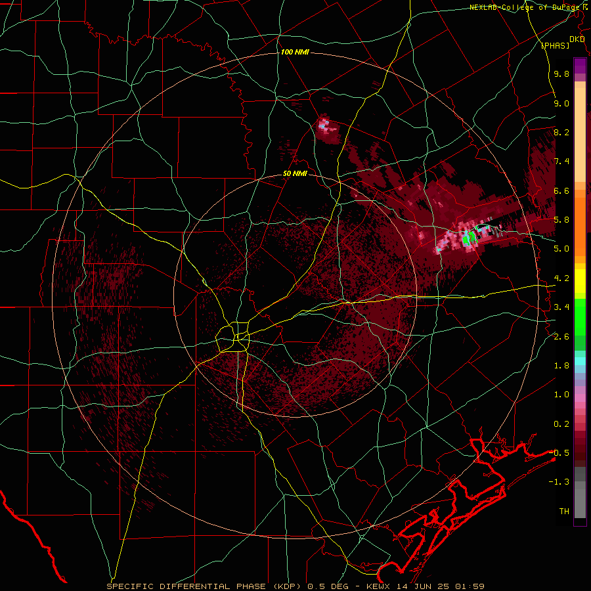Click the 100 NMI range ring label
The image size is (591, 591).
pyautogui.click(x=295, y=52)
